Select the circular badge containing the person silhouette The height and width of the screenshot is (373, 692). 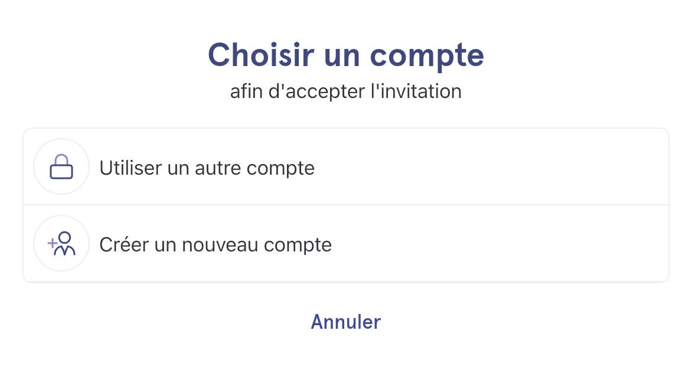61,243
